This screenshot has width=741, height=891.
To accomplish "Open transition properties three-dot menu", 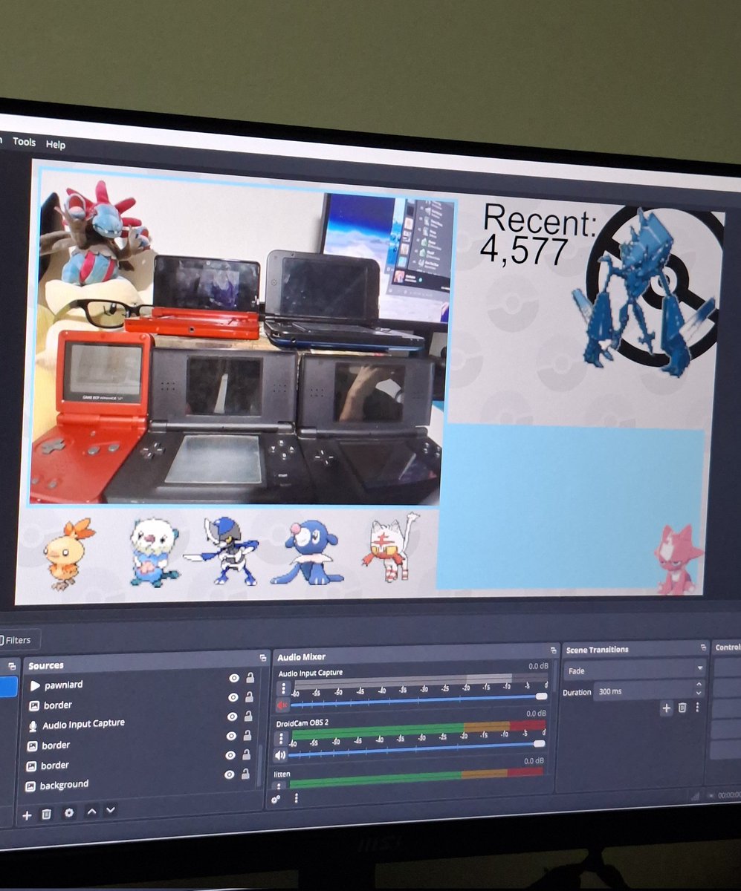I will point(697,708).
